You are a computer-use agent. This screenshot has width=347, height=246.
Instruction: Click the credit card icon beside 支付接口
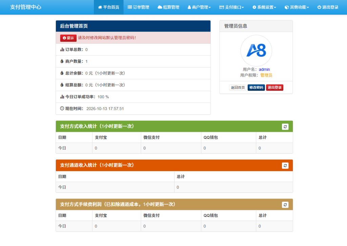point(222,7)
